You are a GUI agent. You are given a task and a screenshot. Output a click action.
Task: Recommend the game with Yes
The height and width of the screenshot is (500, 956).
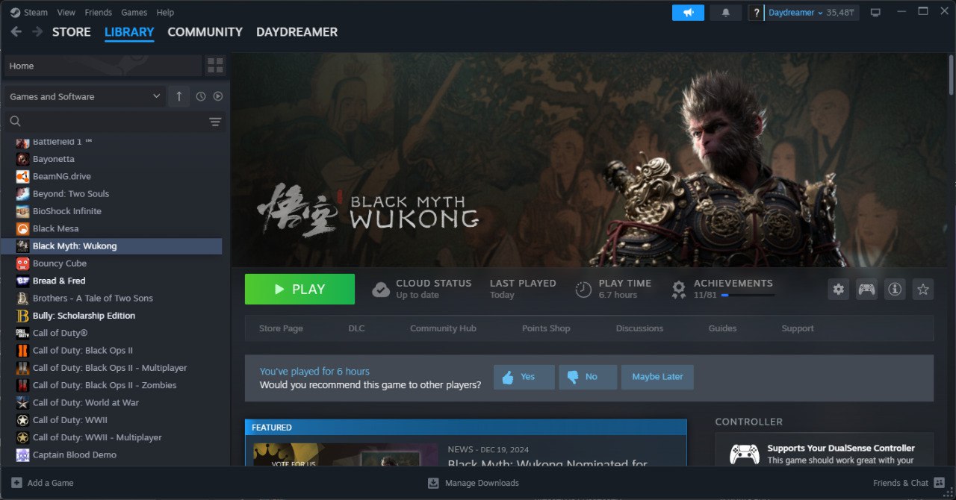[x=524, y=377]
